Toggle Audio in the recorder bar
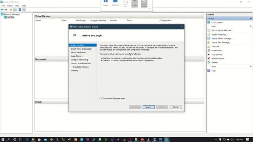This screenshot has height=142, width=253. coord(134,3)
